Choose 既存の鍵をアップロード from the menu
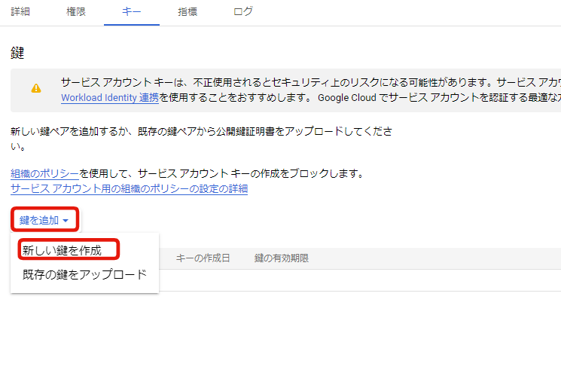The image size is (561, 388). click(84, 274)
